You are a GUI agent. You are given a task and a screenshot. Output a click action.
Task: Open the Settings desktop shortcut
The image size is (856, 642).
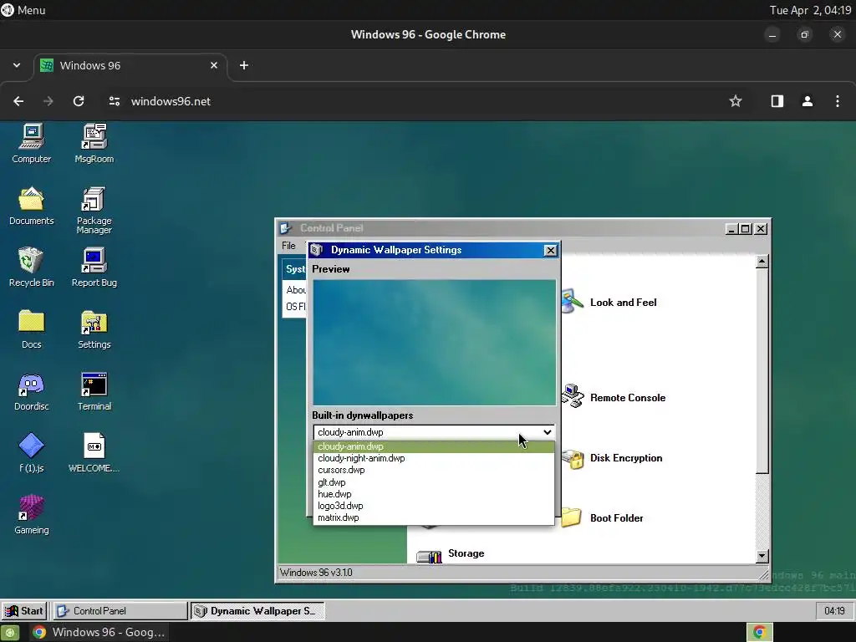pyautogui.click(x=94, y=329)
